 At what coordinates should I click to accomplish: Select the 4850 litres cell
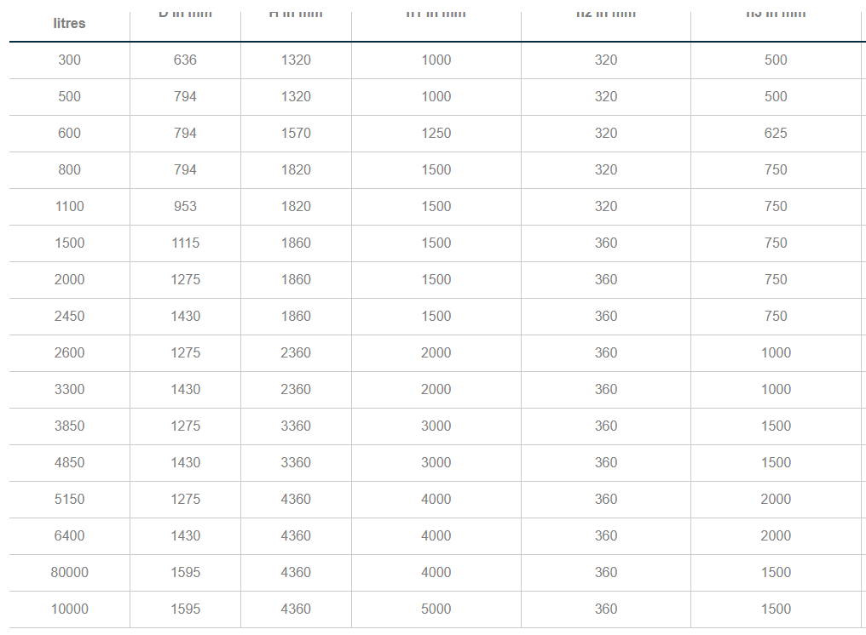point(69,462)
